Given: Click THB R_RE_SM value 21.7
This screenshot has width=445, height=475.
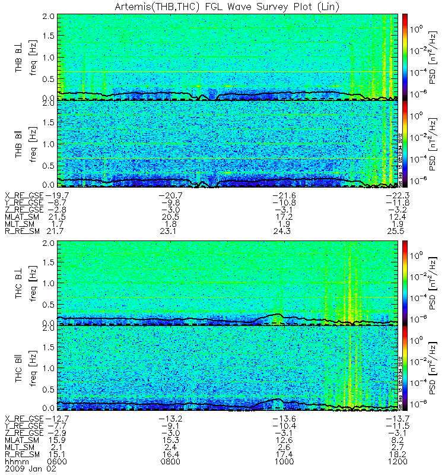Looking at the screenshot, I should [55, 231].
